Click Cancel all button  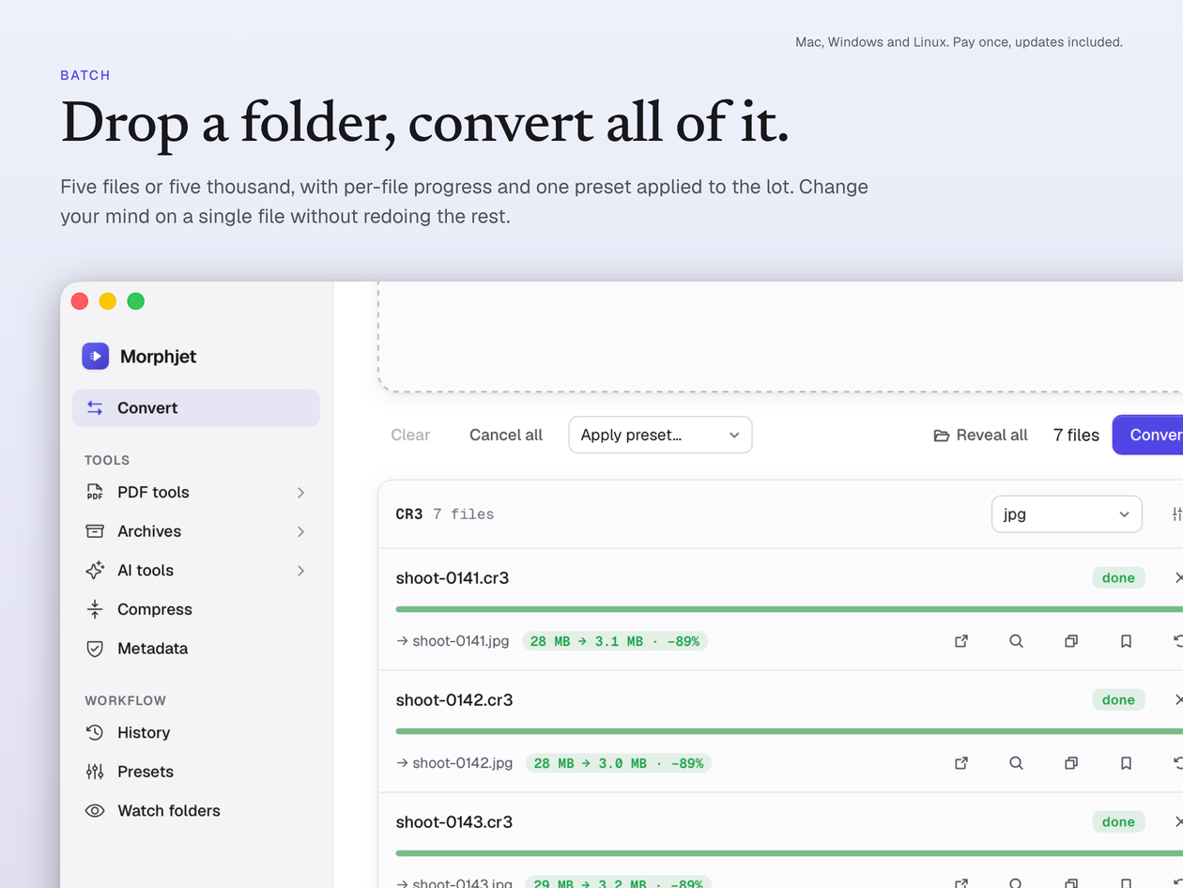click(x=506, y=435)
